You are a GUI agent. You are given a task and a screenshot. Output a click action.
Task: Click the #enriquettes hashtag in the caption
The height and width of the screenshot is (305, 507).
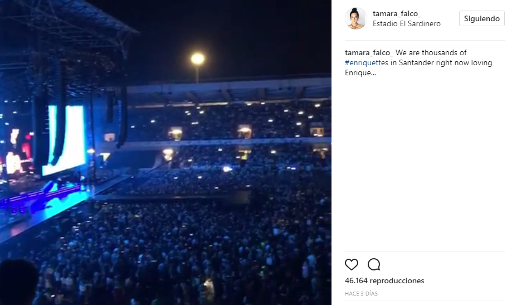pos(367,62)
